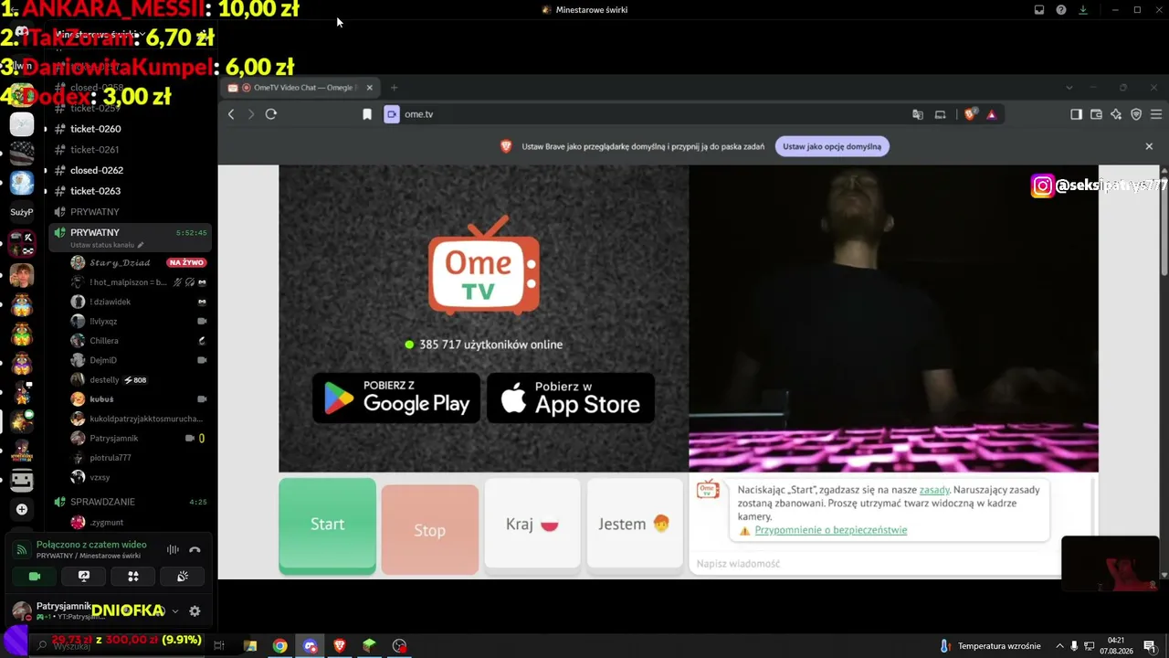Open the Discord inbox icon in title bar
The image size is (1169, 658).
point(1039,10)
